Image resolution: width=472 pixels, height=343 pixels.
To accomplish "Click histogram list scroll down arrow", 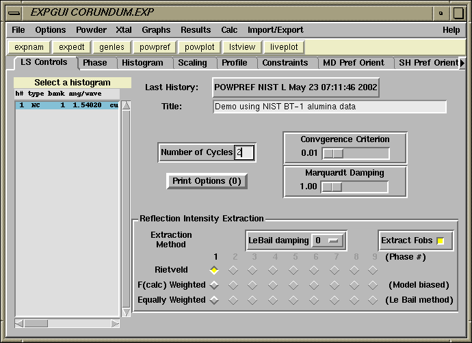I will 126,312.
